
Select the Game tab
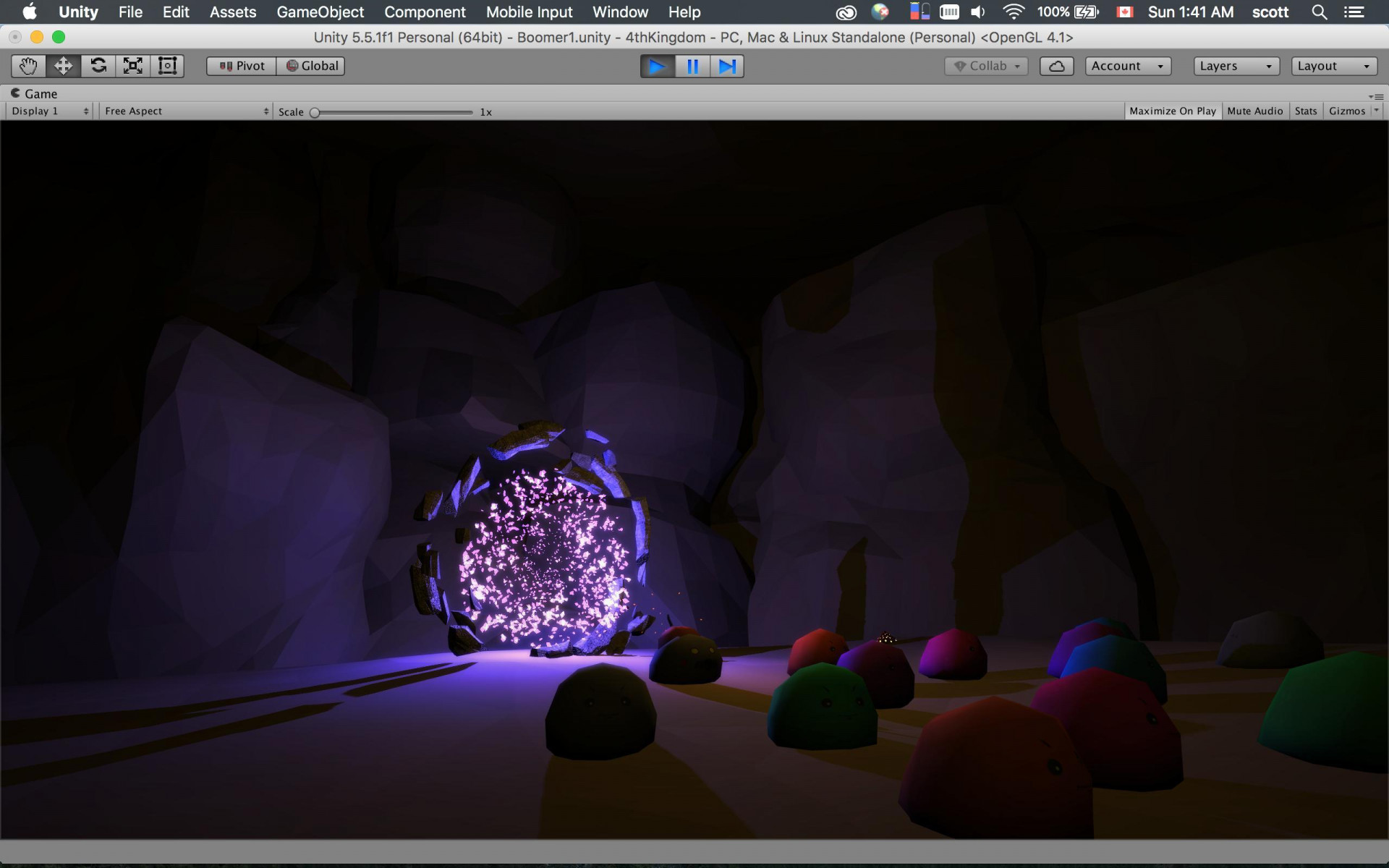(34, 93)
